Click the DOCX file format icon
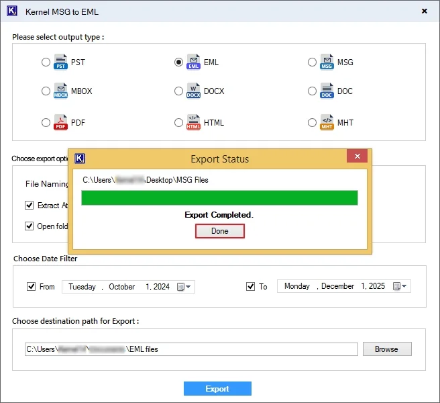 (193, 91)
